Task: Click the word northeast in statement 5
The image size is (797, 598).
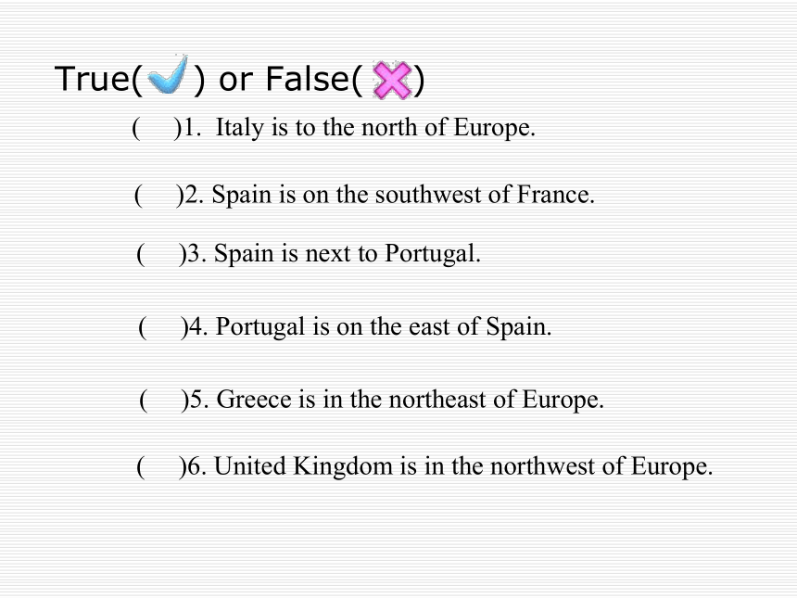Action: [437, 400]
